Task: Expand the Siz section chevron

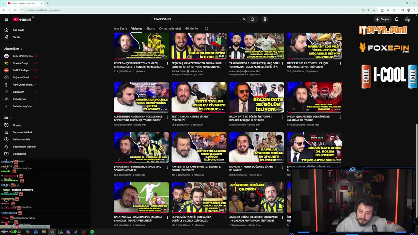Action: [x=11, y=118]
